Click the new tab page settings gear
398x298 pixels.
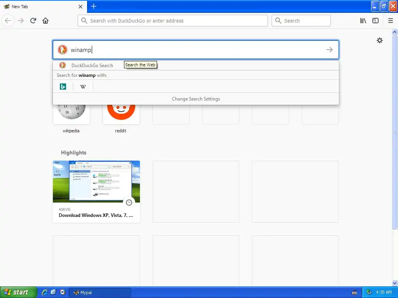click(x=379, y=40)
